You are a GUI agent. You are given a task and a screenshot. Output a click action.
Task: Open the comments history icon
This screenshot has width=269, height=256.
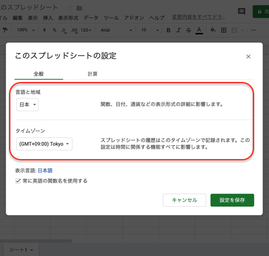point(242,11)
